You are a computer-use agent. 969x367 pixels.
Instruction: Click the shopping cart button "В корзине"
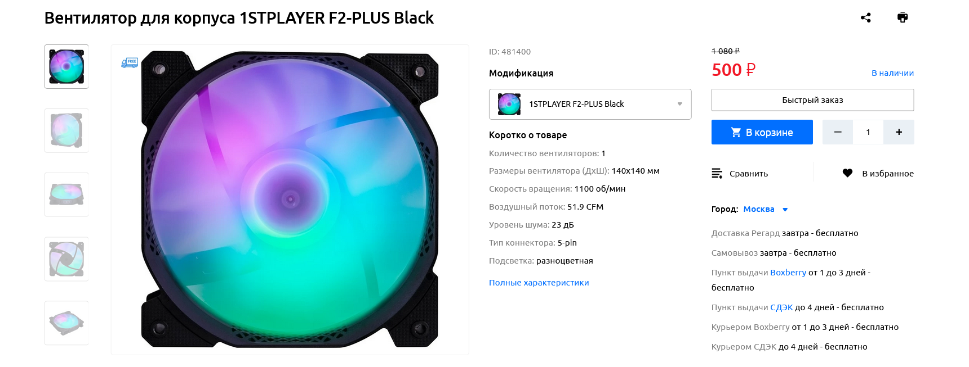[x=762, y=132]
